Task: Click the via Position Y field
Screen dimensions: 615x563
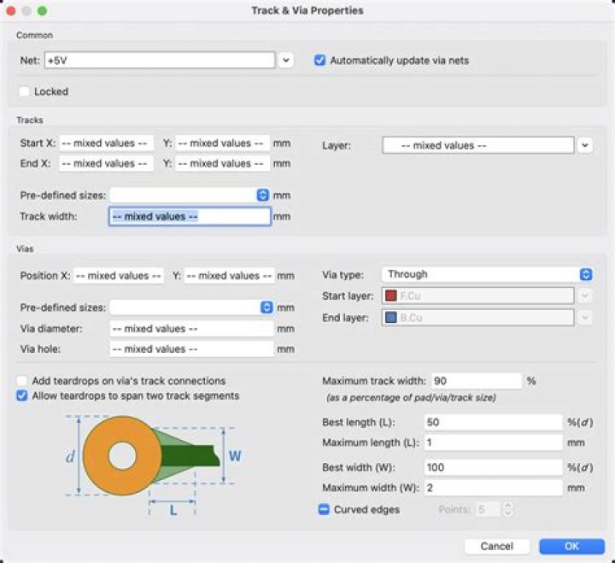Action: coord(230,276)
